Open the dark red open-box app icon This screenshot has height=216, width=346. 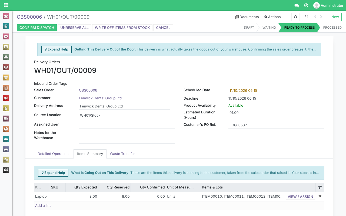(x=6, y=67)
